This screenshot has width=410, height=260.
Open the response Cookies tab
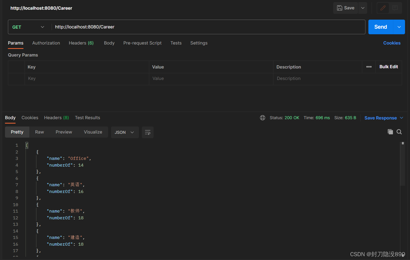[x=30, y=118]
